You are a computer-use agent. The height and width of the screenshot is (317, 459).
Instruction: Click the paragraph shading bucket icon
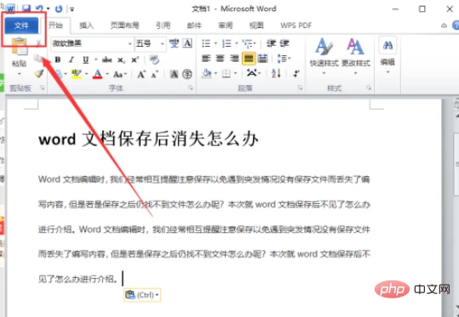pyautogui.click(x=206, y=73)
